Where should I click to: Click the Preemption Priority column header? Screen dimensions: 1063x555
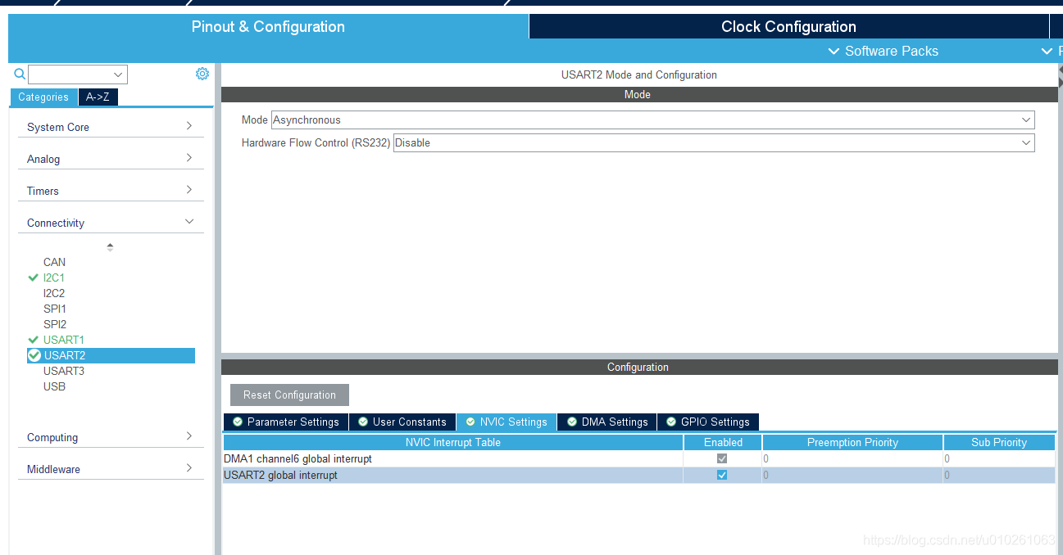click(852, 442)
